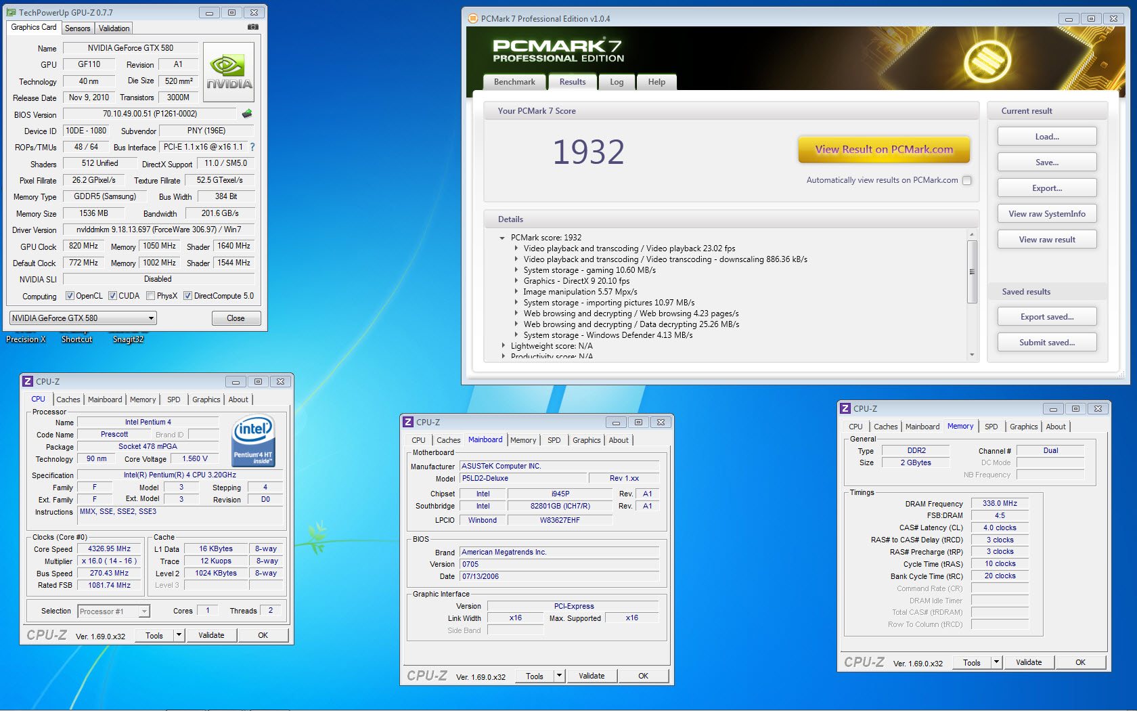
Task: Click OK in CPU-Z Memory window
Action: point(1080,662)
